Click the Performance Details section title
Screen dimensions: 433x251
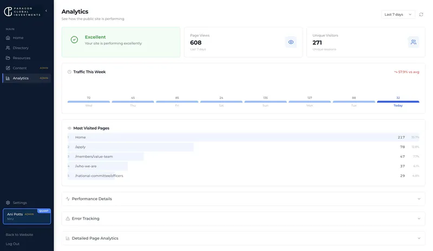pyautogui.click(x=91, y=199)
